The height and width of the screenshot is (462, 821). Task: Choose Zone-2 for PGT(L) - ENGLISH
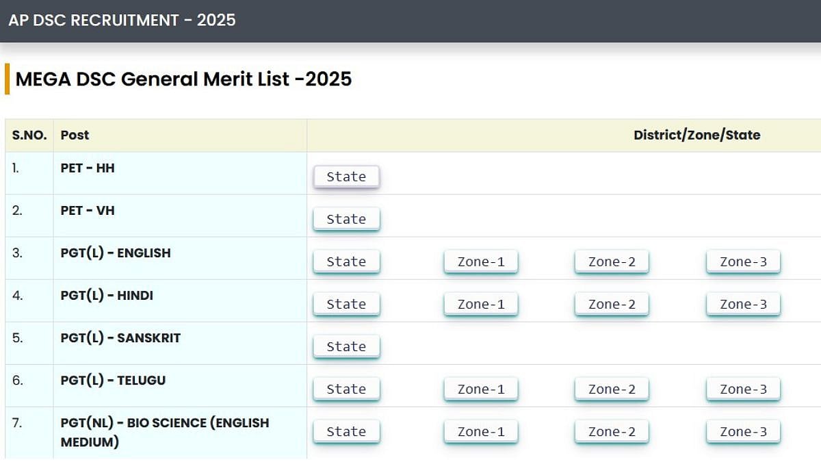pos(612,261)
